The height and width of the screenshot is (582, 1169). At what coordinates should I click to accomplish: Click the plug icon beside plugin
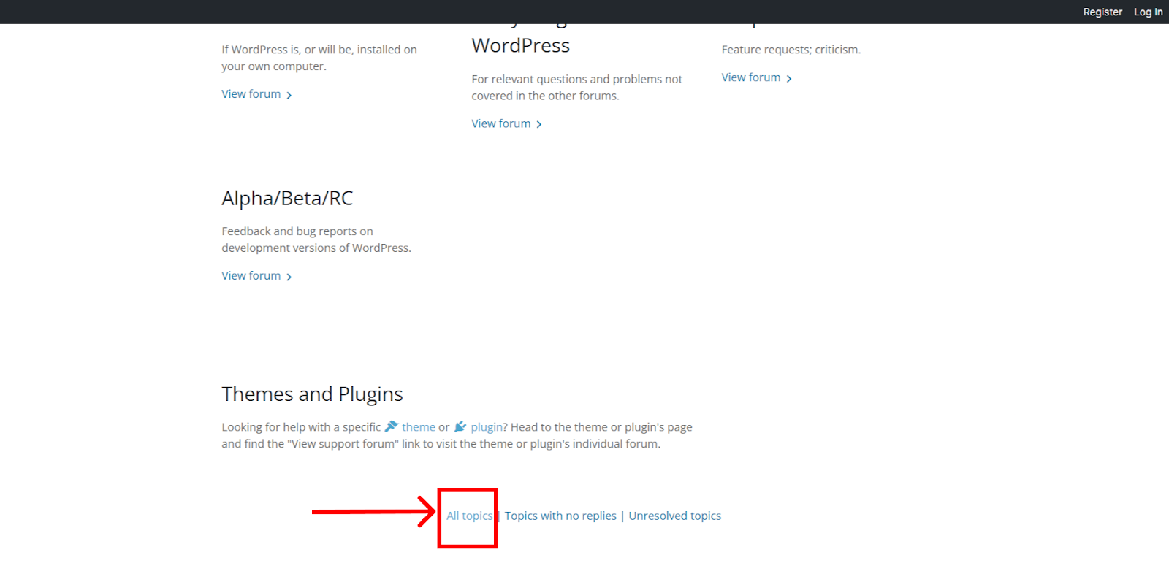coord(460,426)
